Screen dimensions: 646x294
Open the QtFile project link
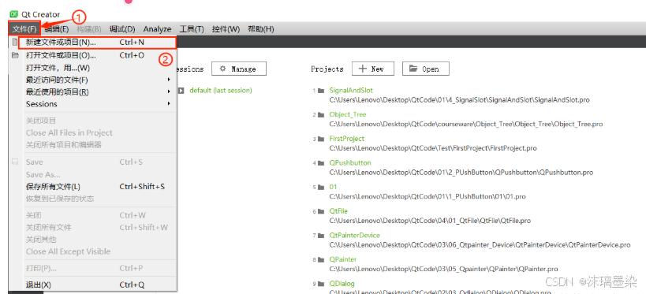(x=338, y=211)
